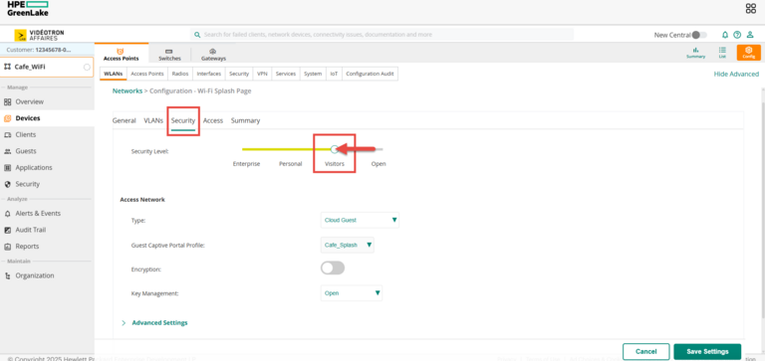Open the Key Management dropdown
This screenshot has width=765, height=361.
(352, 293)
